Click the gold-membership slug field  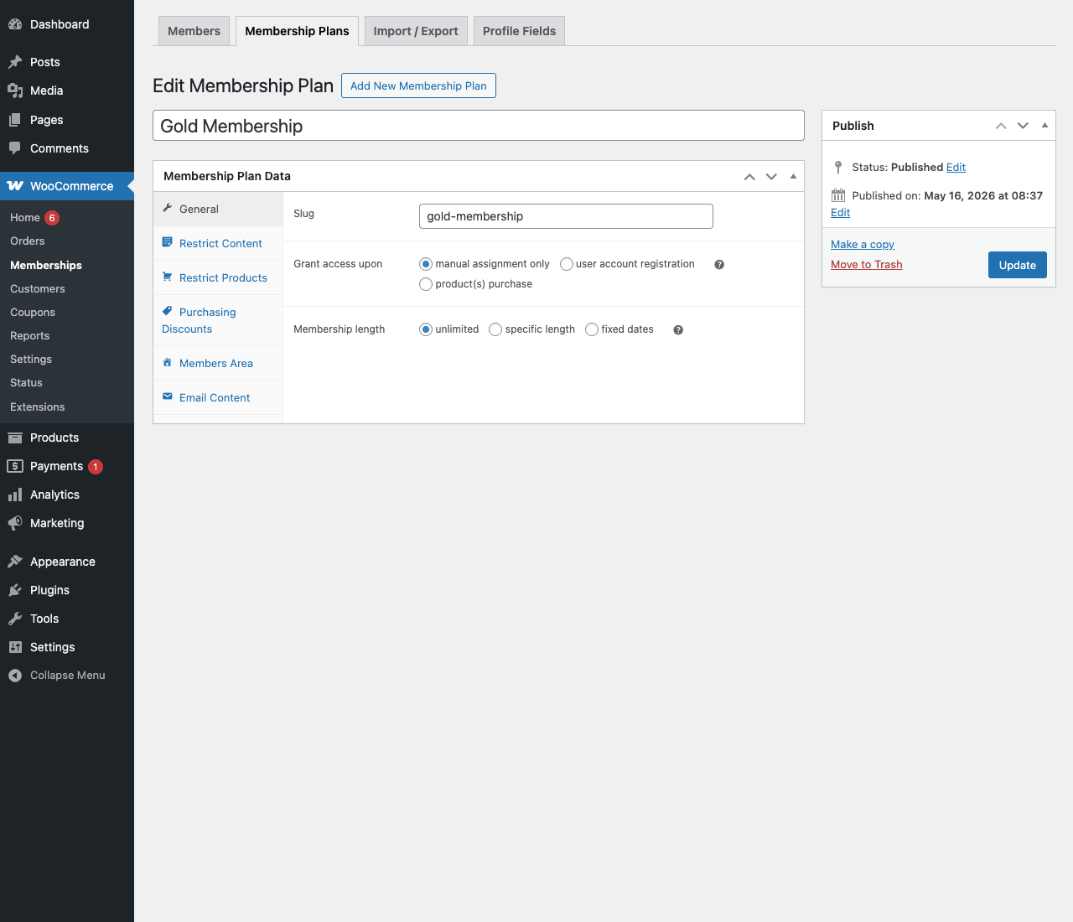pos(566,216)
